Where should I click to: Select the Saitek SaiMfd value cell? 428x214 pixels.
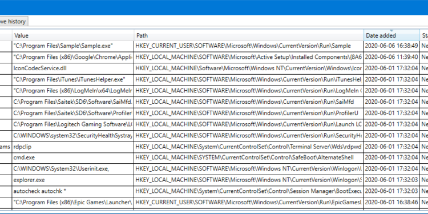(x=73, y=102)
